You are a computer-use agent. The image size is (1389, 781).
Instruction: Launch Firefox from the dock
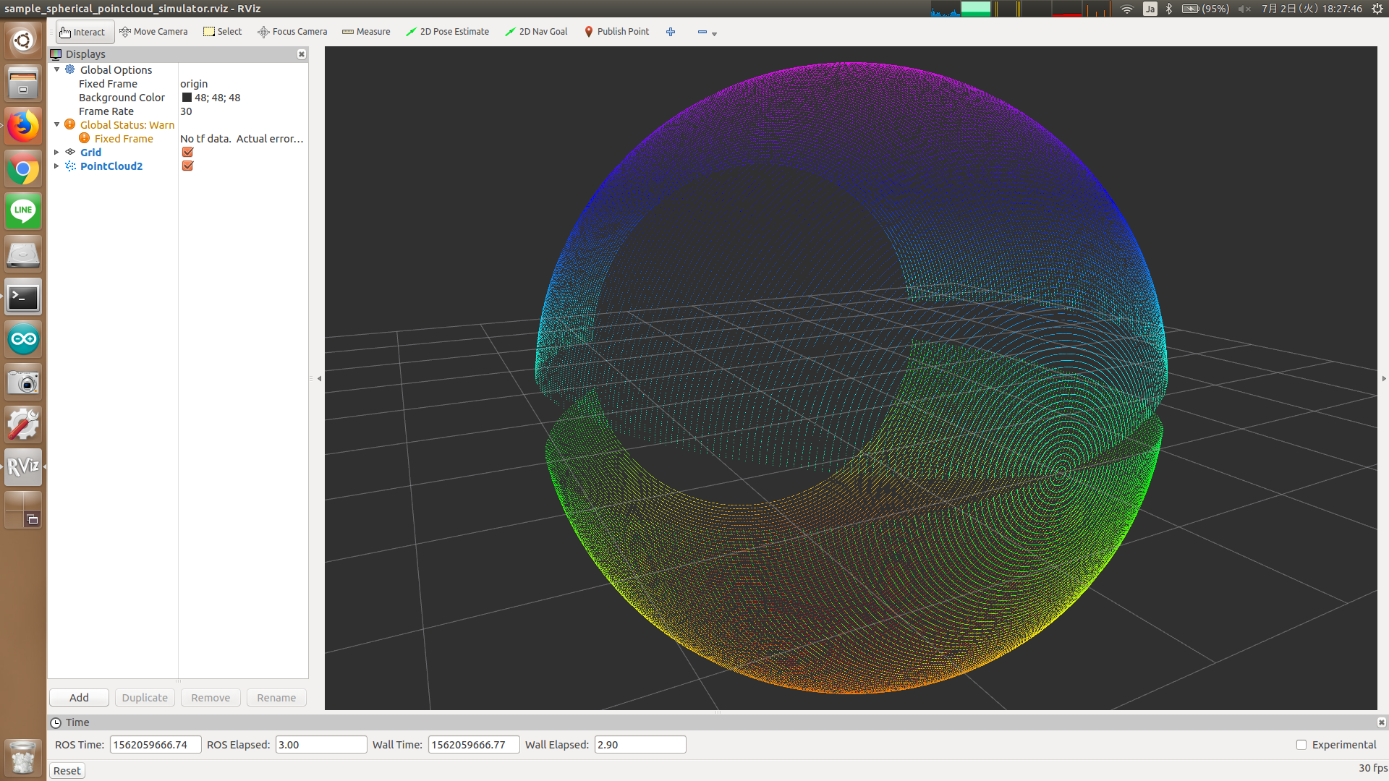click(x=23, y=127)
